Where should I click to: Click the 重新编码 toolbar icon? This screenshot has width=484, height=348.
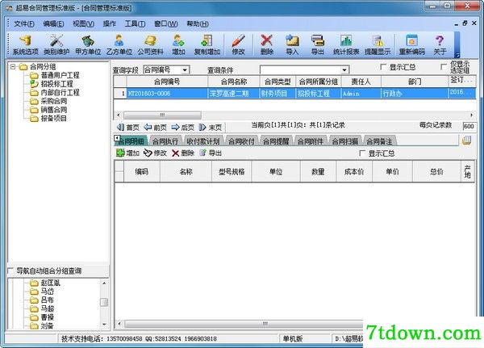coord(411,45)
